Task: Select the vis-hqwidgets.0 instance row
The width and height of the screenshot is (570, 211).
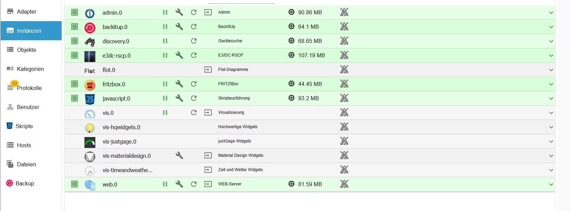Action: (x=121, y=127)
